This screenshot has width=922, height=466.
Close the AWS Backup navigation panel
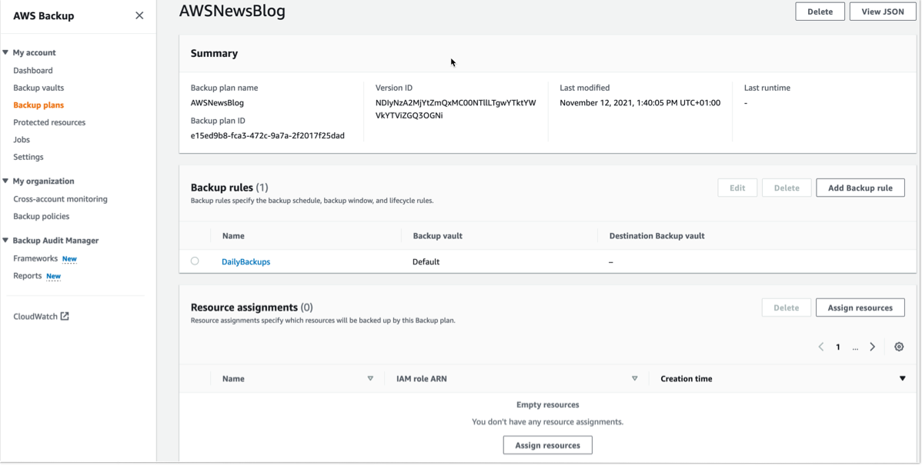(x=139, y=15)
